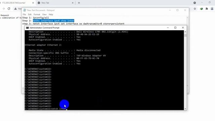Viewport: 215px width, 121px height.
Task: Open Notepad Help menu
Action: (x=51, y=14)
